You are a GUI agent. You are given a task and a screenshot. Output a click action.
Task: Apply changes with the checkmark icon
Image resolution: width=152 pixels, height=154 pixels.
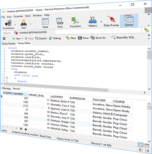click(12, 128)
